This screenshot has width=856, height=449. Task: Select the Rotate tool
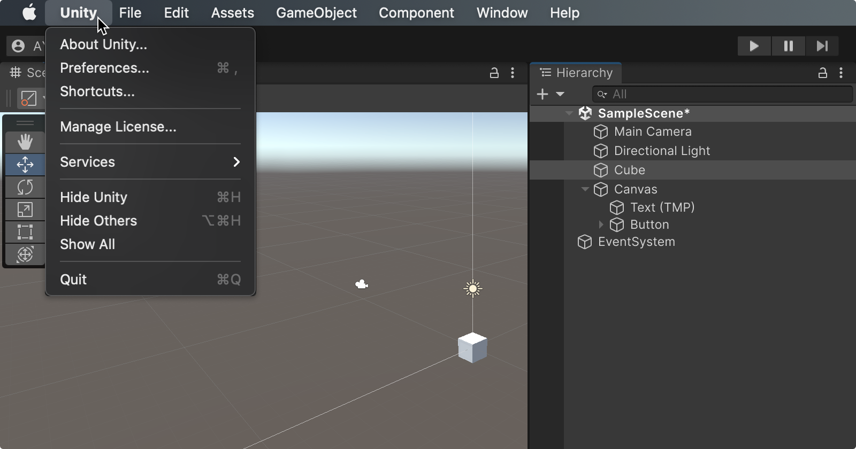click(x=25, y=187)
